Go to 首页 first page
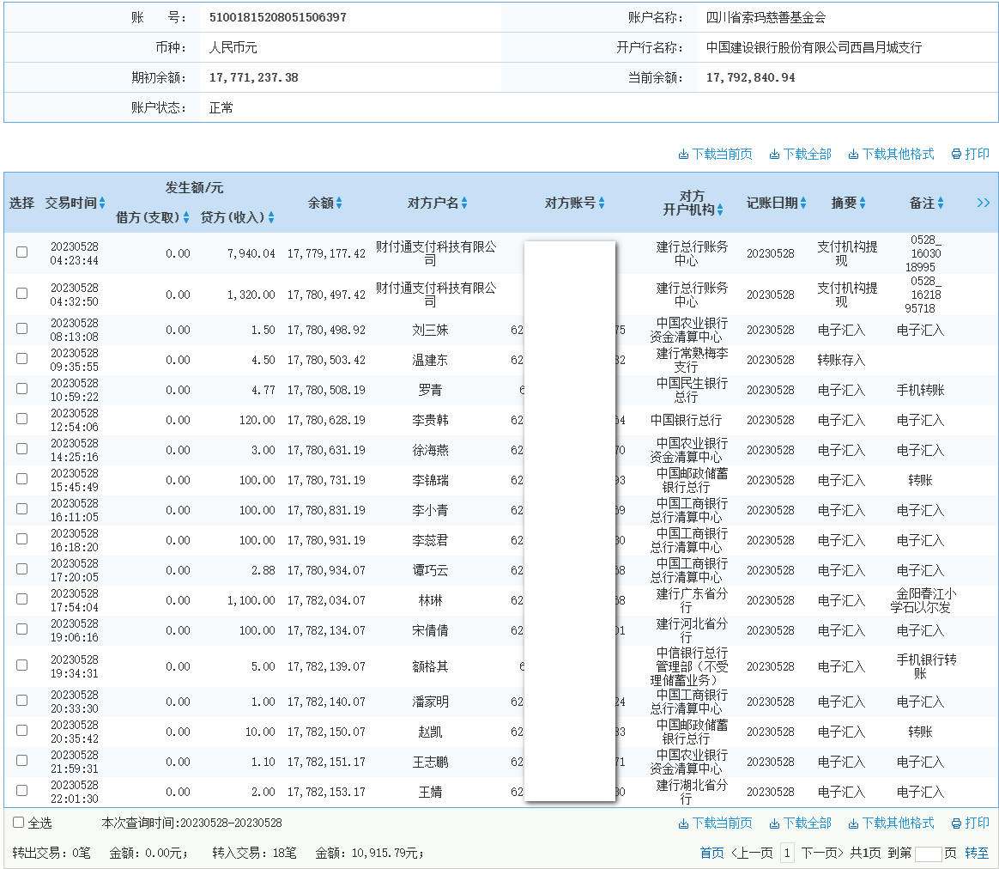 (711, 853)
